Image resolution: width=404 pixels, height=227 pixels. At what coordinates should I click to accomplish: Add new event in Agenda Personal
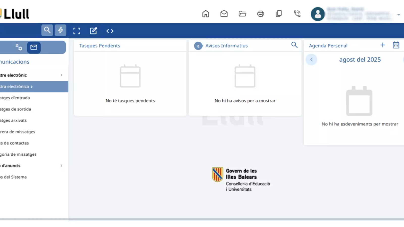(383, 45)
